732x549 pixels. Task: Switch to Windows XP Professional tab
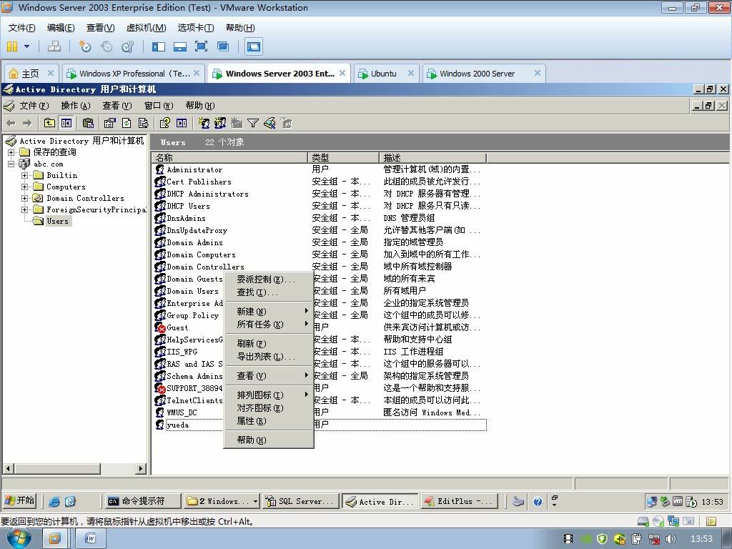[134, 74]
